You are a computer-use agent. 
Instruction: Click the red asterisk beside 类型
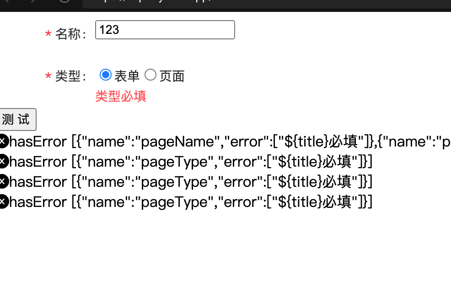tap(48, 77)
